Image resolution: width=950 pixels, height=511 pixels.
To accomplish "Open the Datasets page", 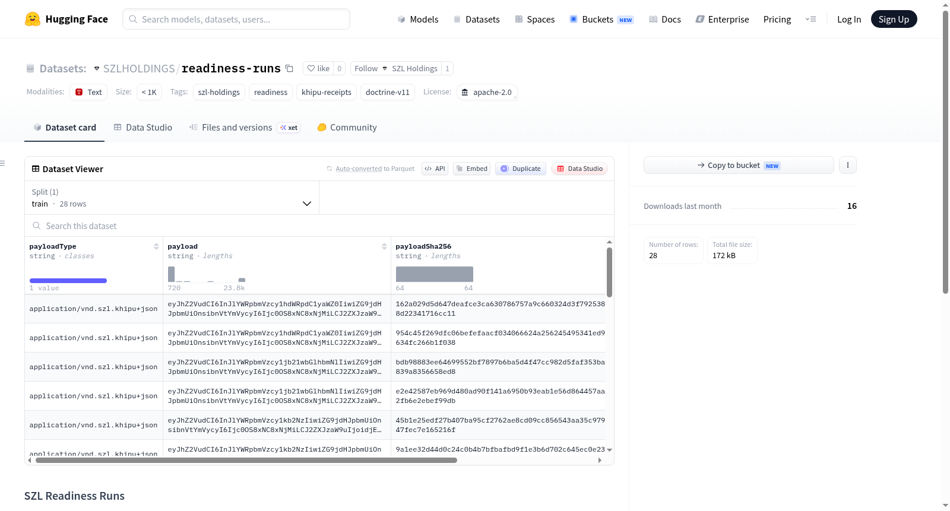I will click(x=476, y=19).
